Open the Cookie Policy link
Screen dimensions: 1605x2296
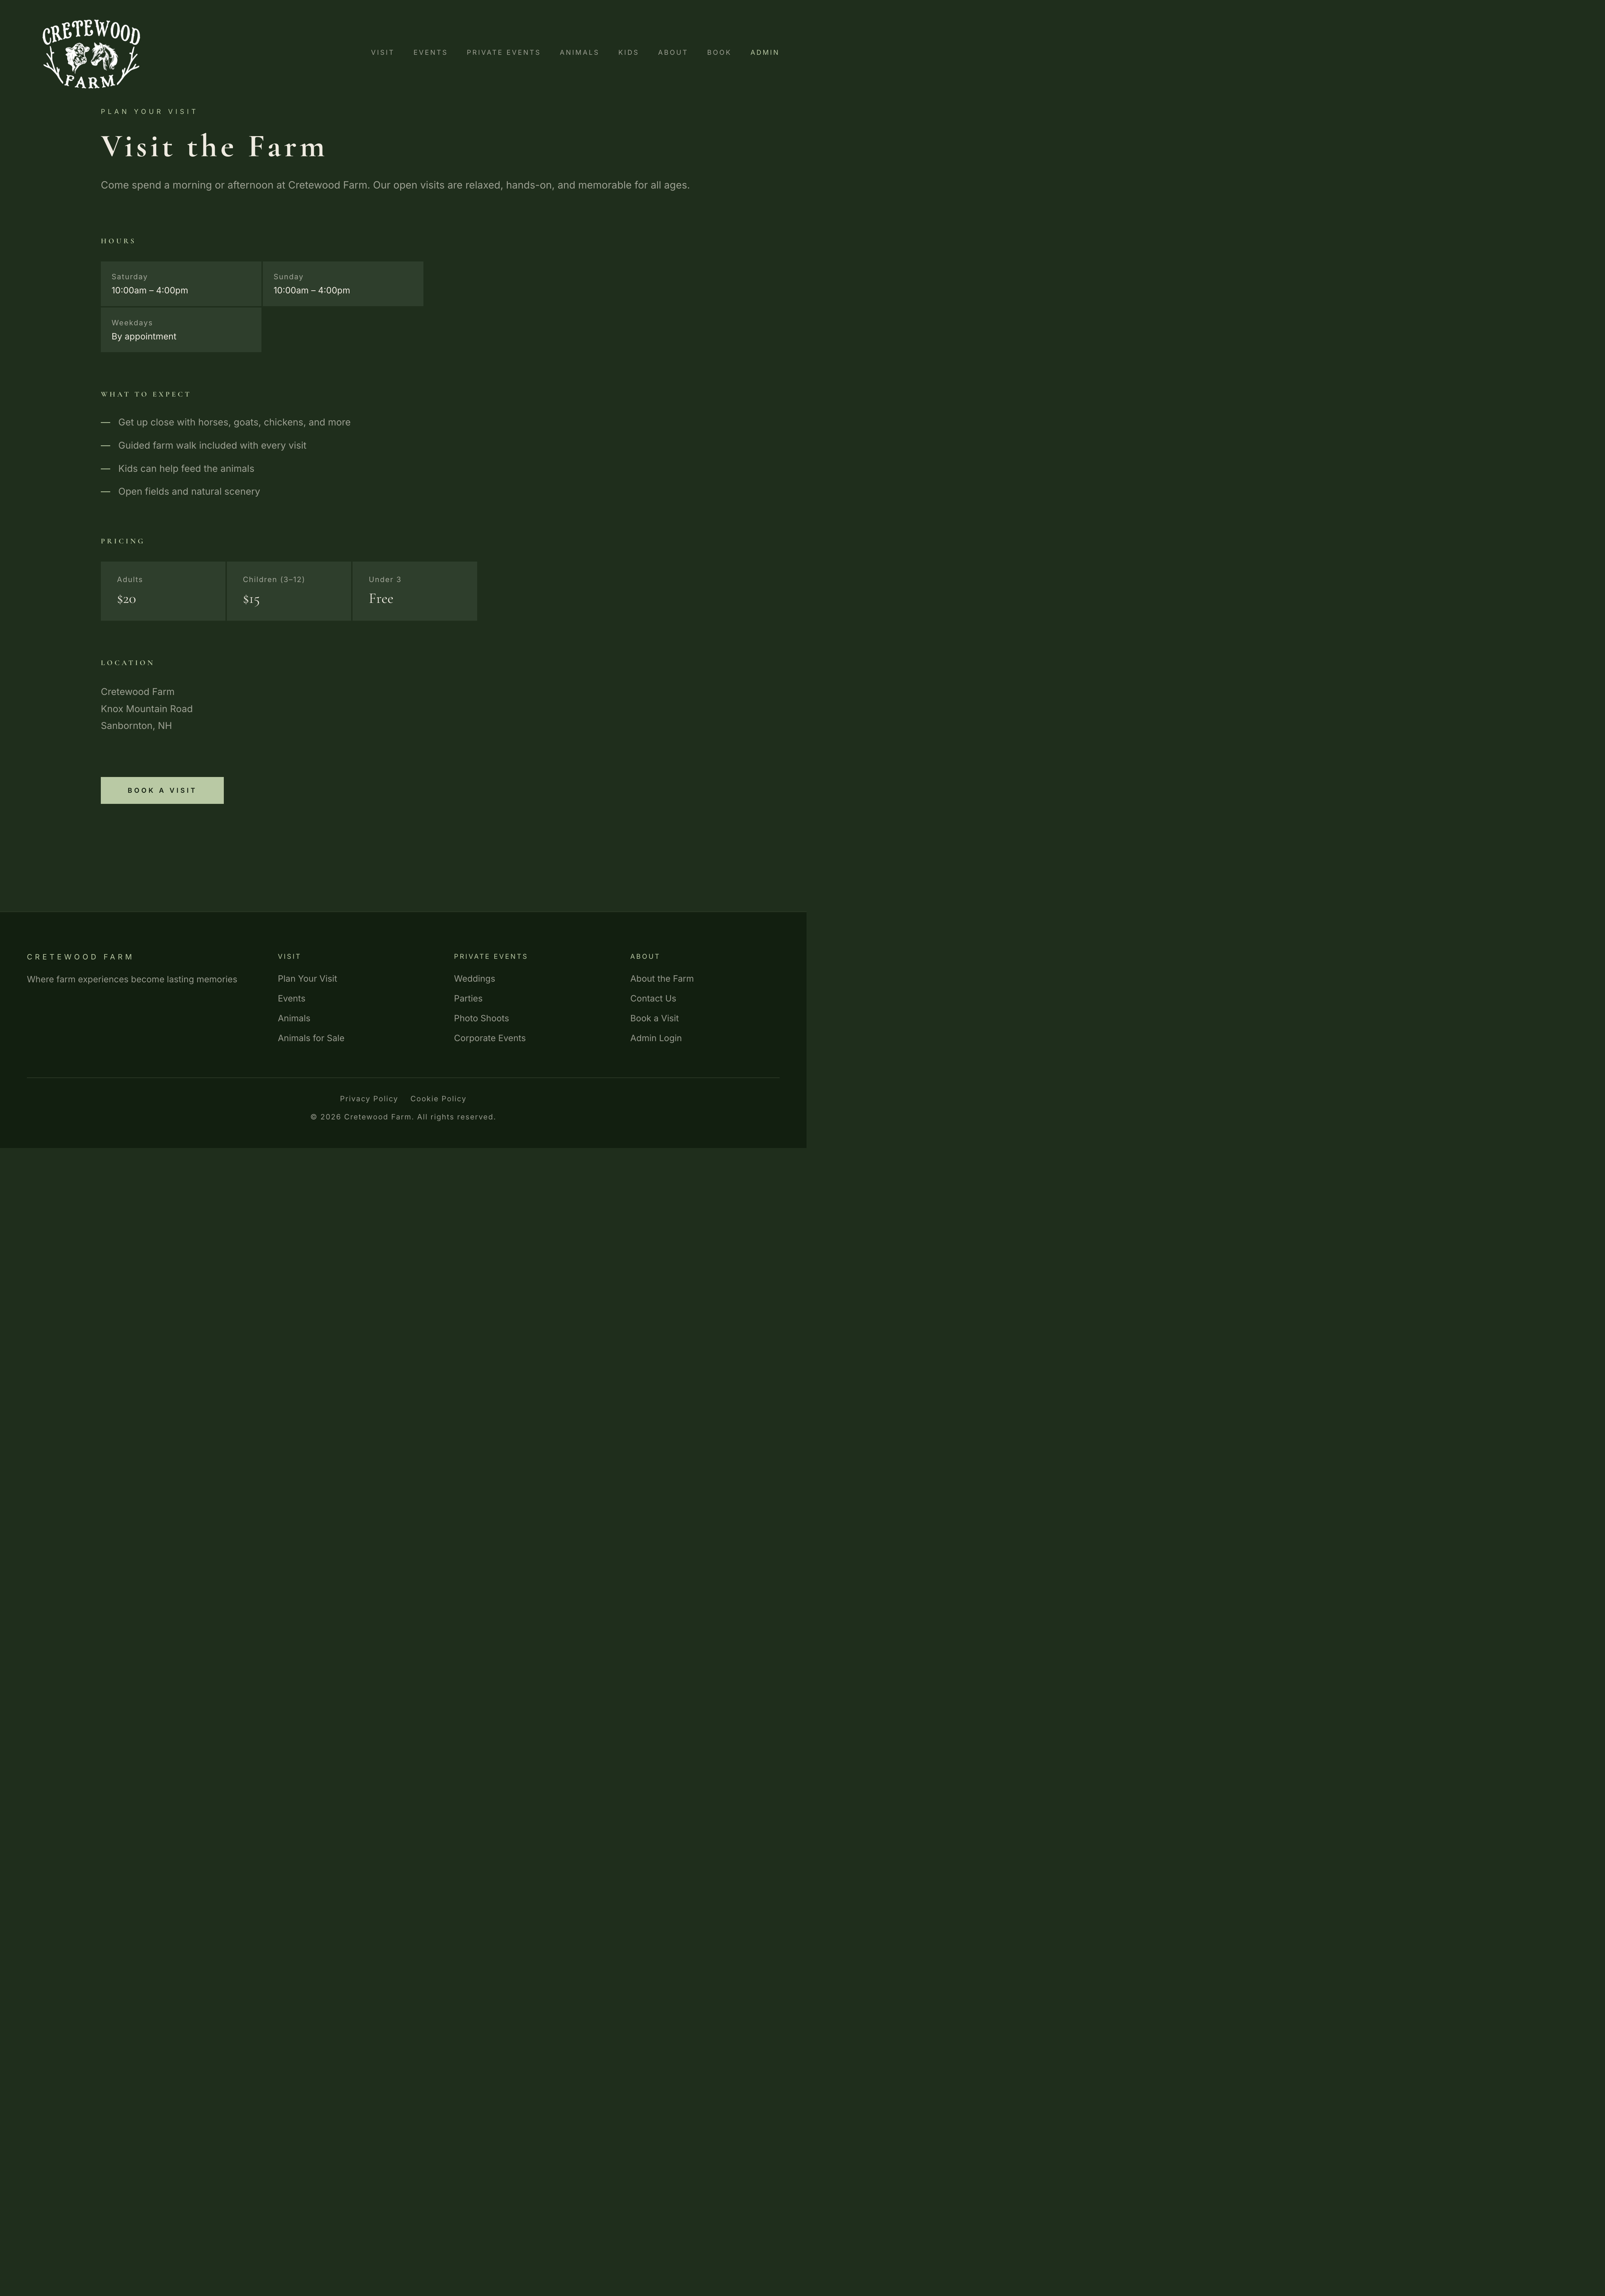tap(438, 1098)
